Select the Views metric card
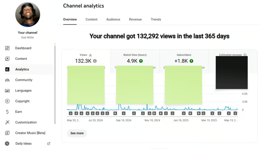259x149 pixels. (86, 61)
